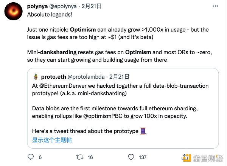
Task: Click the reply speech bubble icon
Action: (x=31, y=157)
